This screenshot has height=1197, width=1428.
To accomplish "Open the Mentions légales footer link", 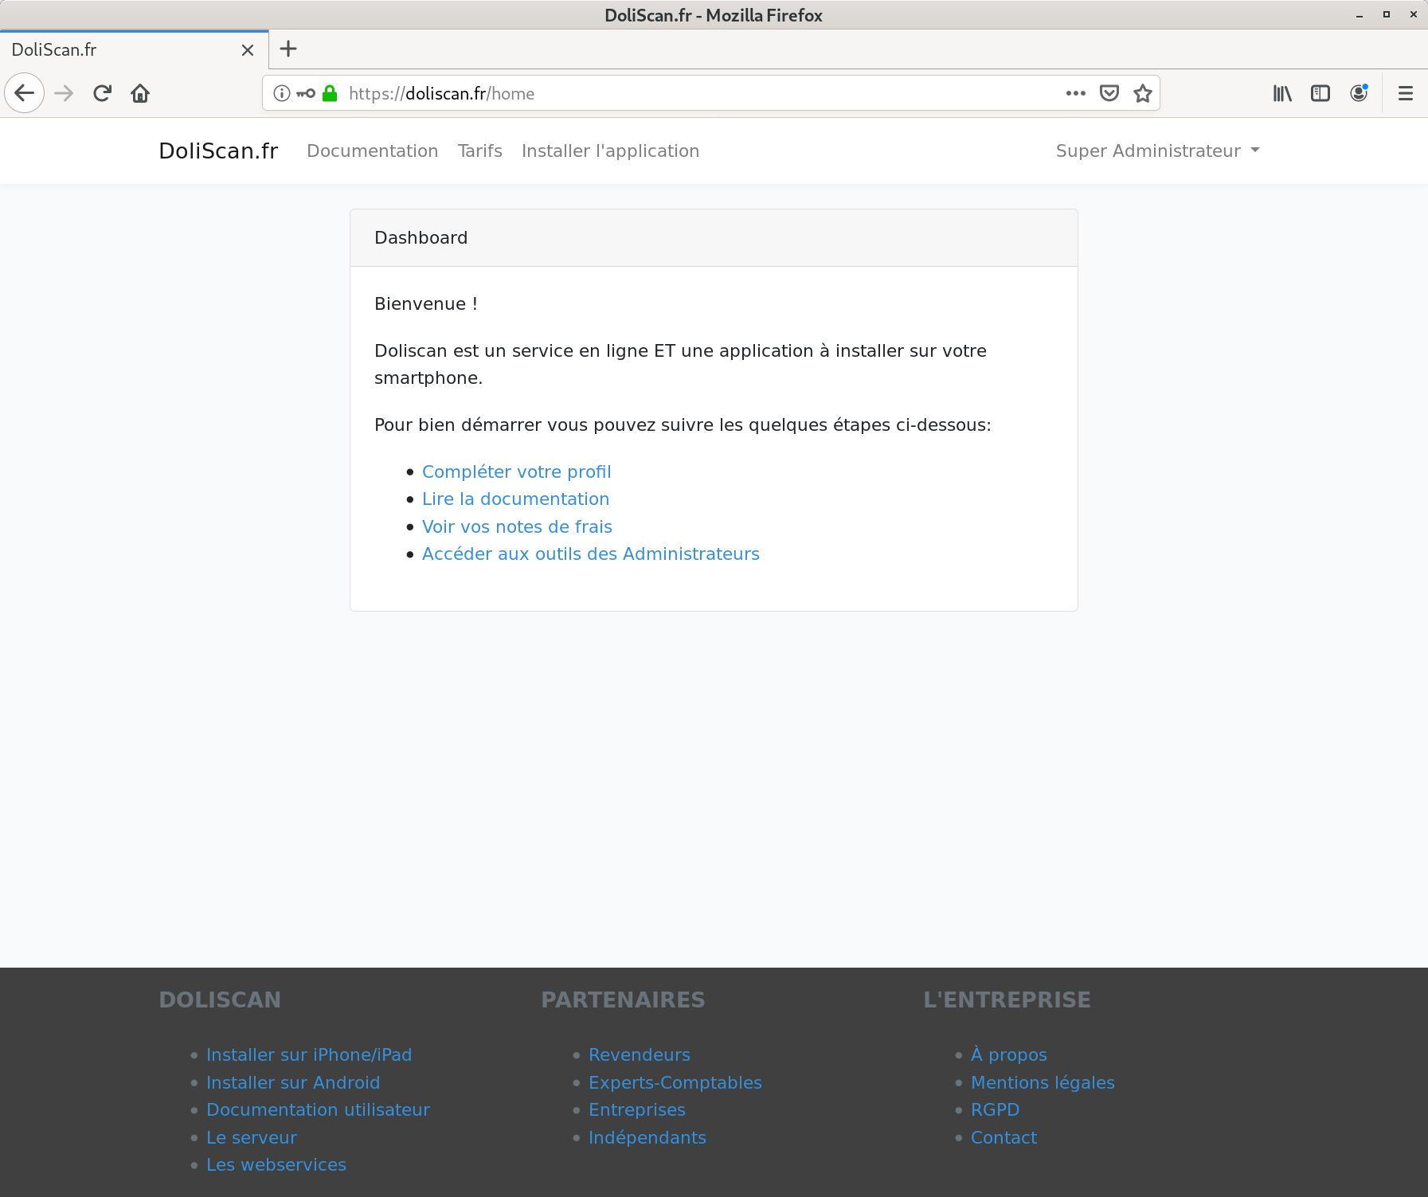I will pos(1042,1082).
